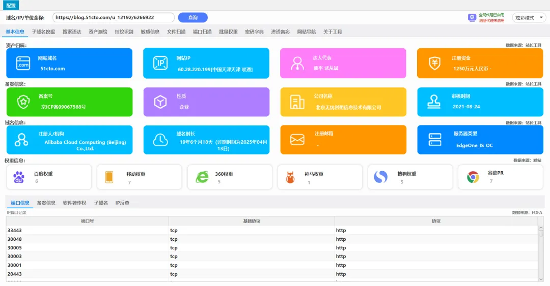
Task: Click the website IP icon
Action: tap(160, 63)
